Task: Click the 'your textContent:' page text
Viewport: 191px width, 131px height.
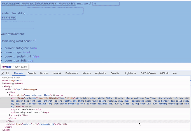Action: [13, 34]
